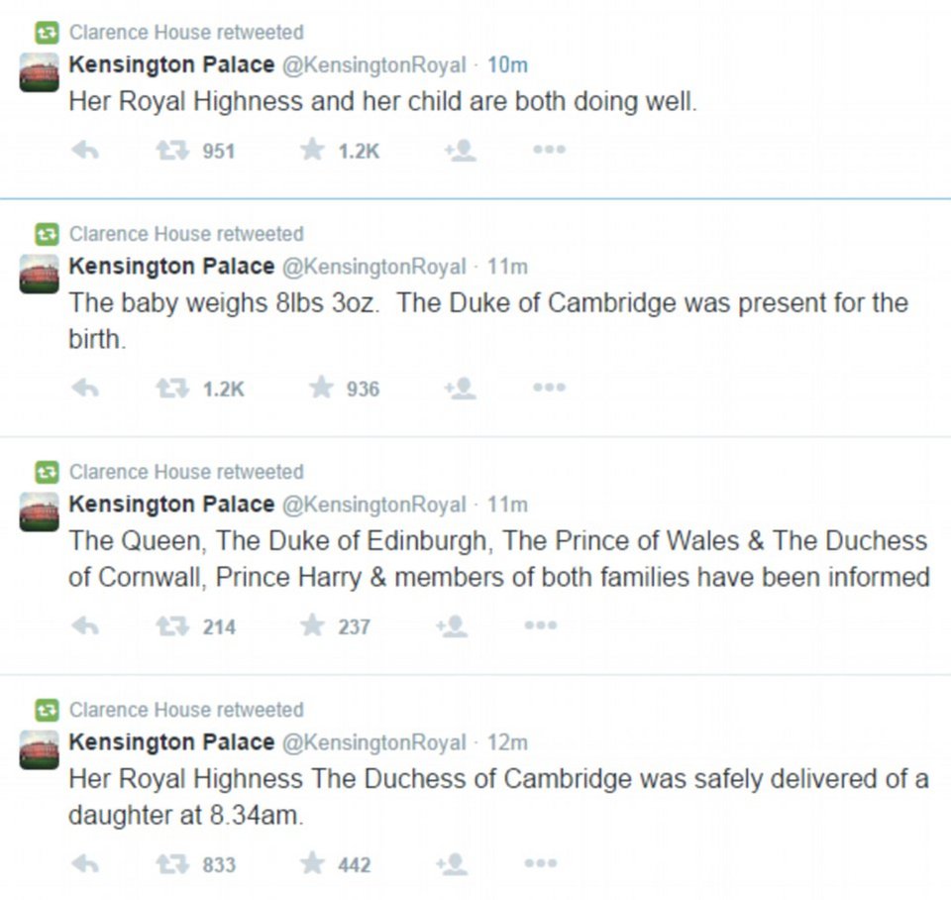Favorite the tweet with 936 stars
Image resolution: width=951 pixels, height=900 pixels.
[x=320, y=388]
